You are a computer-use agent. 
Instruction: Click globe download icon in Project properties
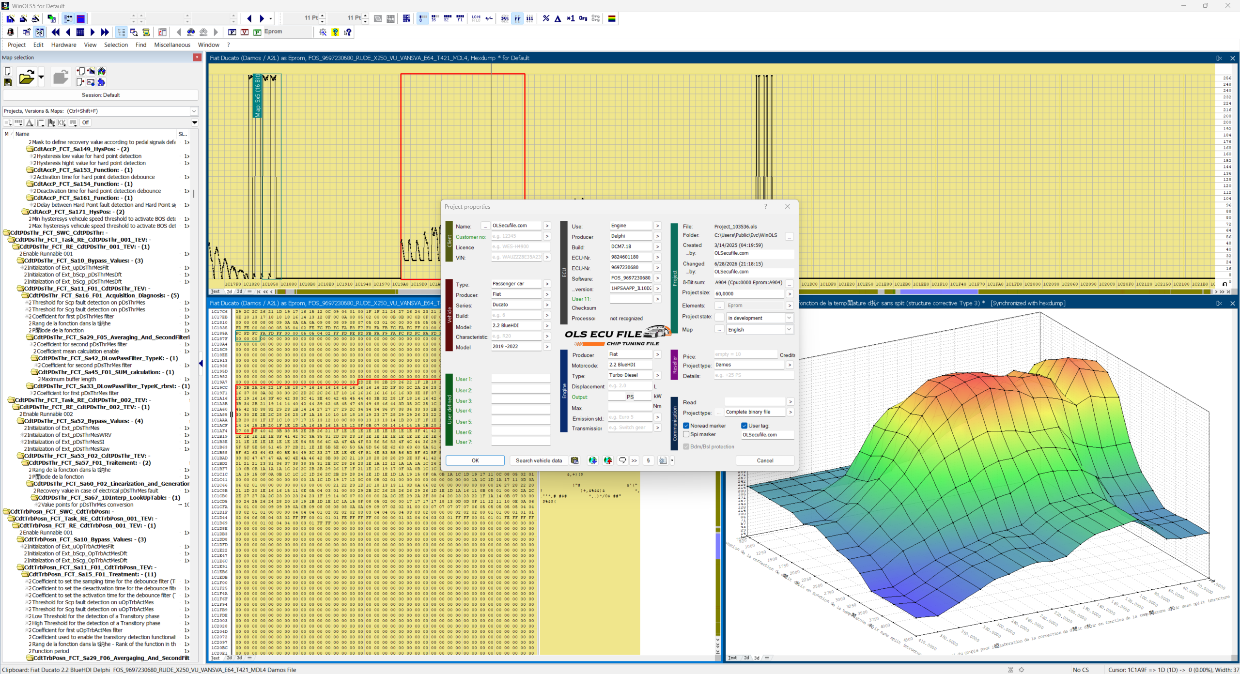(592, 460)
